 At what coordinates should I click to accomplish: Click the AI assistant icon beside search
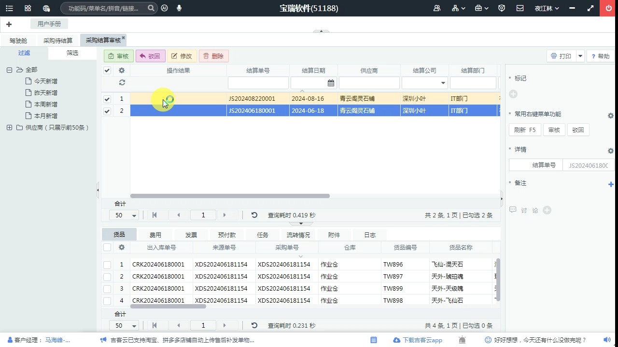165,8
